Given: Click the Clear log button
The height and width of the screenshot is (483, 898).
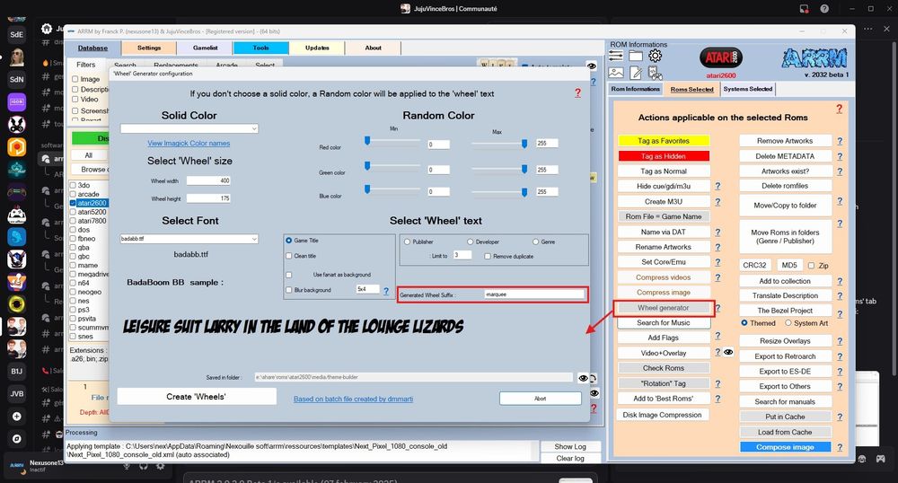Looking at the screenshot, I should coord(570,459).
